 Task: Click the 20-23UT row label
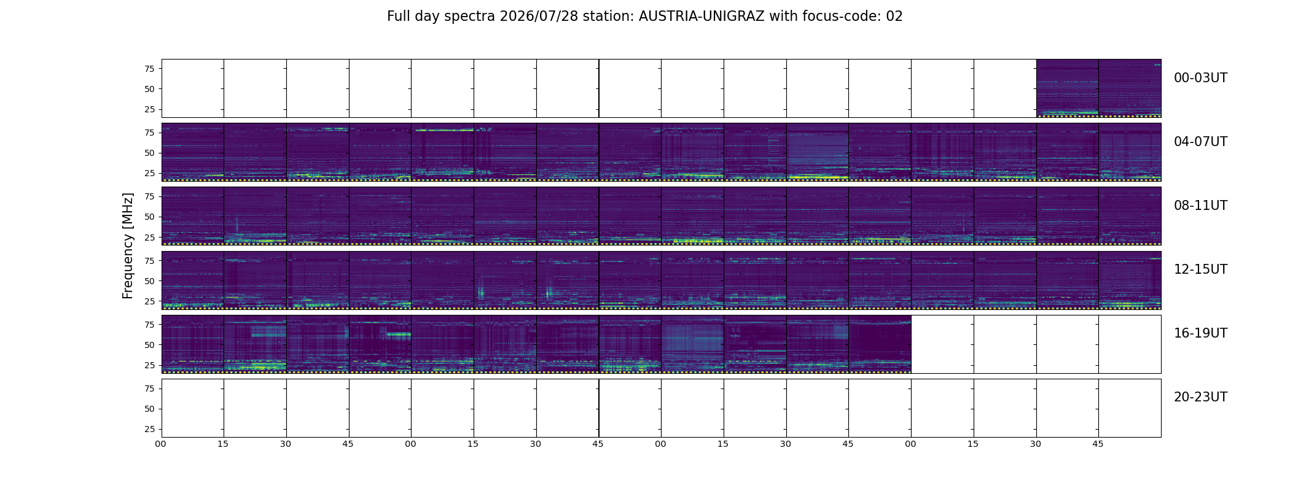(x=1200, y=397)
